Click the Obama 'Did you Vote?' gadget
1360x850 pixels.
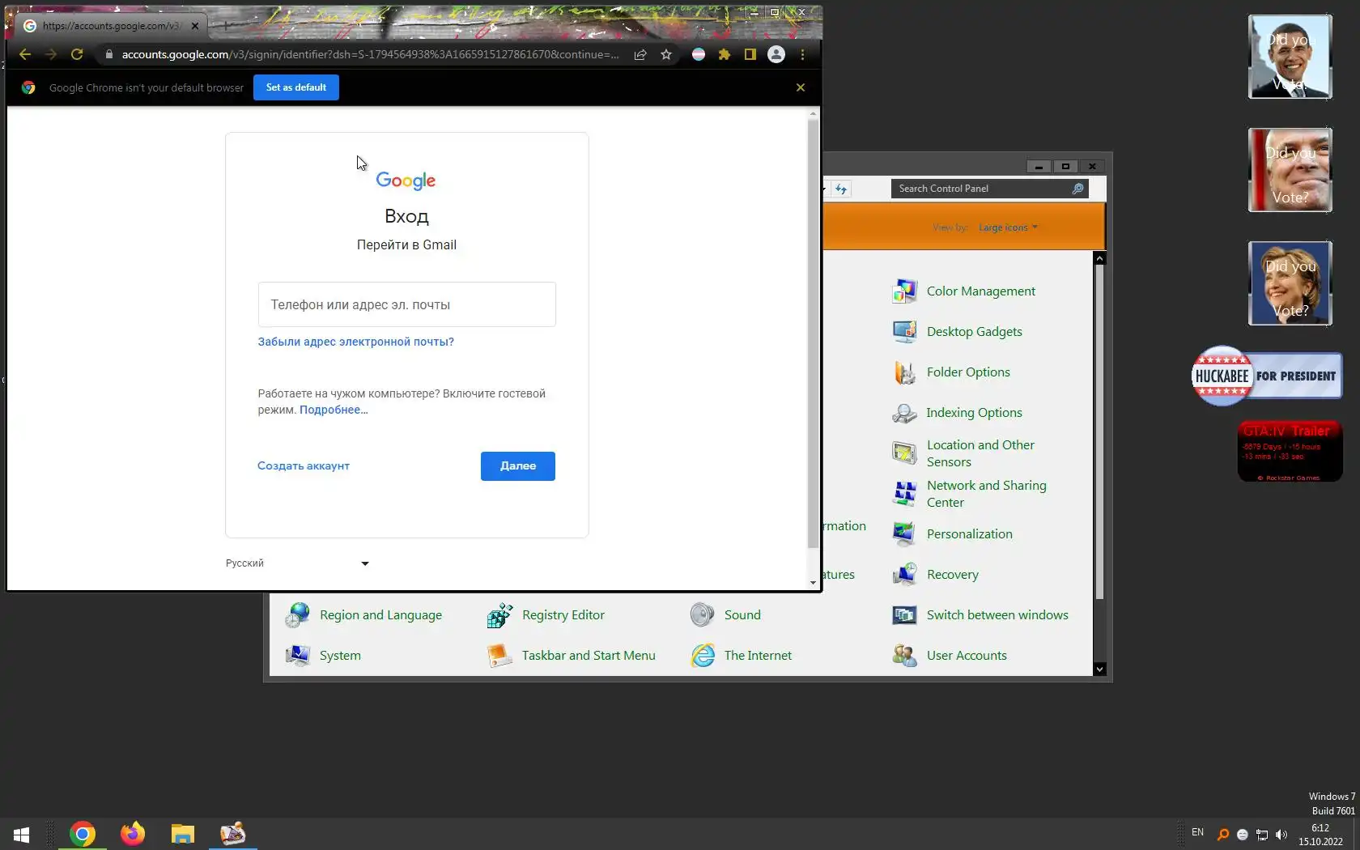pos(1290,57)
